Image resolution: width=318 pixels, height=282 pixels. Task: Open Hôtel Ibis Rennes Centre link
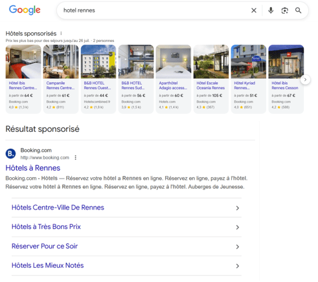pyautogui.click(x=23, y=85)
